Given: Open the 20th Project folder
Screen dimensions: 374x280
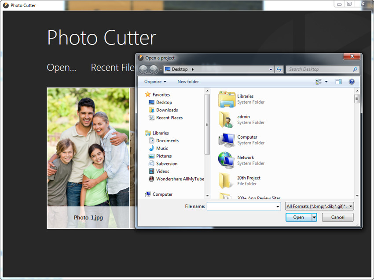Looking at the screenshot, I should tap(227, 180).
